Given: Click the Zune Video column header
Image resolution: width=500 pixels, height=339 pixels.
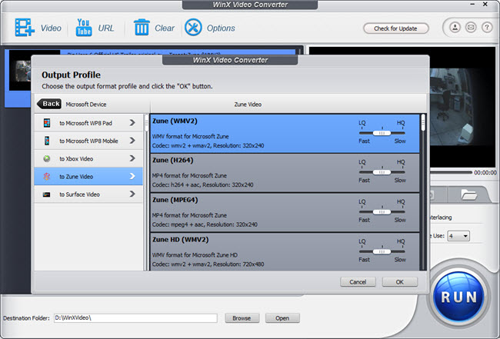Looking at the screenshot, I should 248,105.
